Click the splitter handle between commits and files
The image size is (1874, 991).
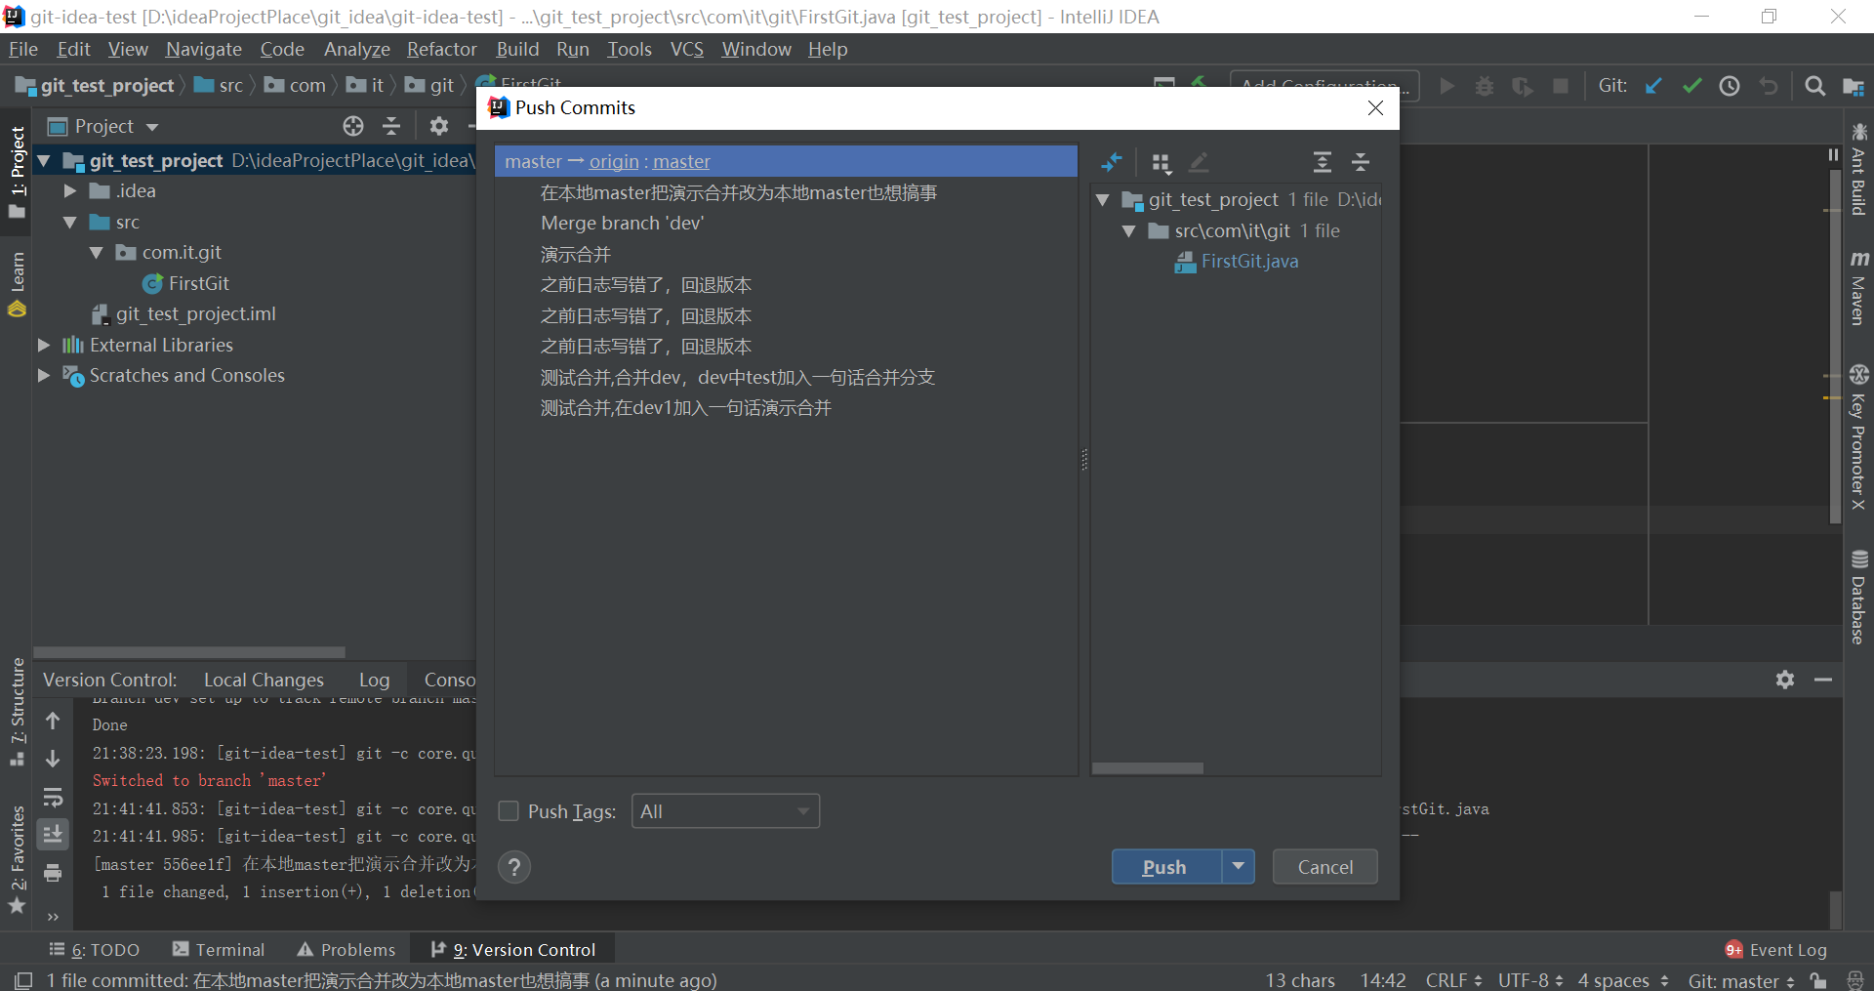coord(1084,459)
